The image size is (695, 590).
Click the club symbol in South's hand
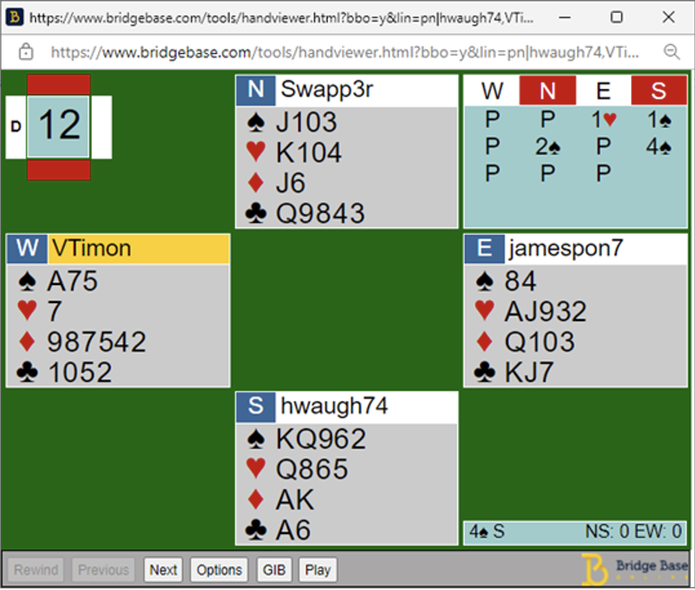257,530
